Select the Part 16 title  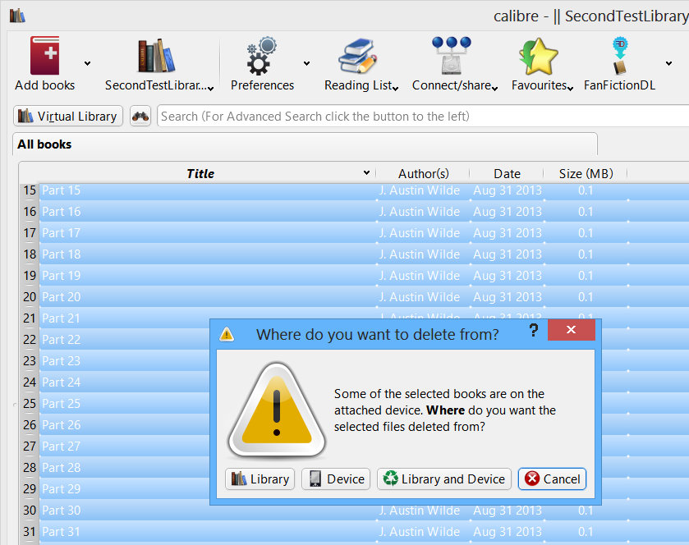tap(61, 212)
